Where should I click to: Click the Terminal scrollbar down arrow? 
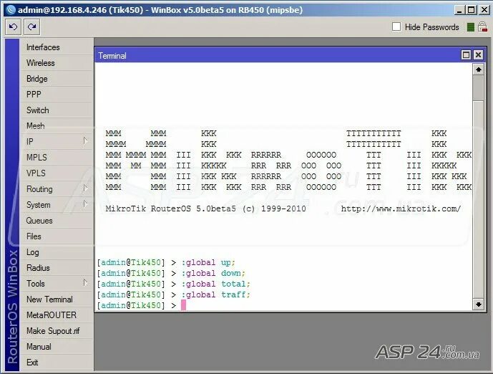pyautogui.click(x=478, y=304)
